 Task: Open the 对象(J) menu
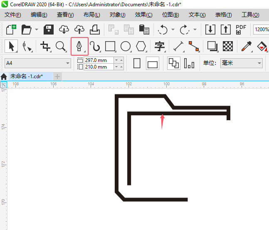(x=118, y=15)
